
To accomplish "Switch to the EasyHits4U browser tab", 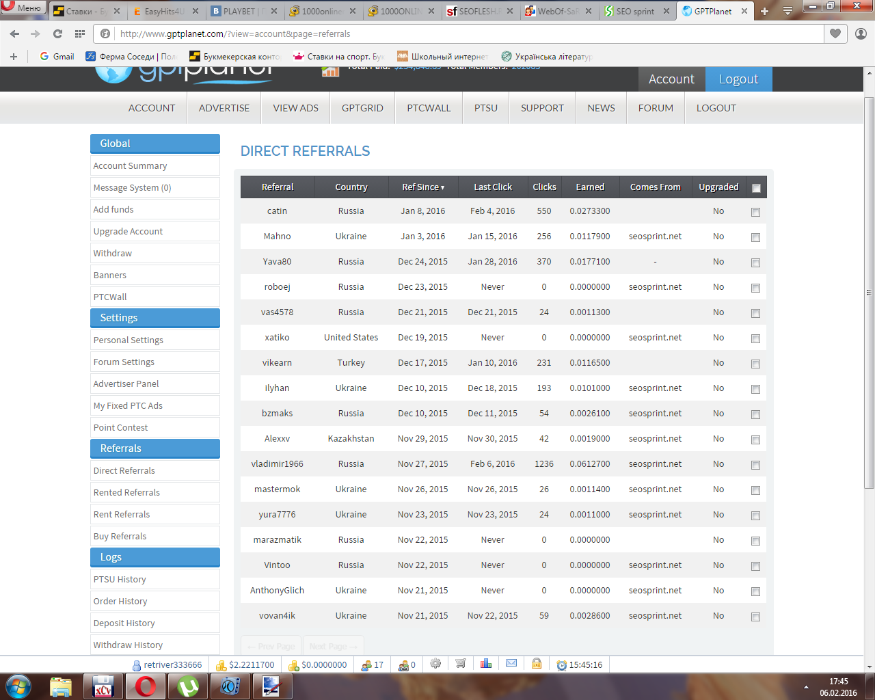I will 167,11.
